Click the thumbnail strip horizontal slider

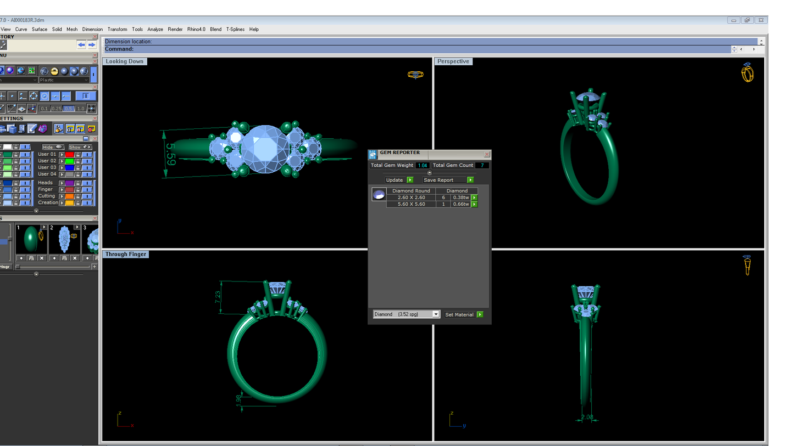click(x=52, y=267)
